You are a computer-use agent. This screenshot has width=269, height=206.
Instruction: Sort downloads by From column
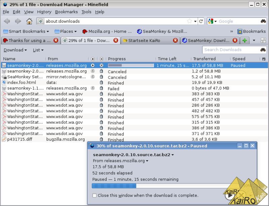[67, 59]
